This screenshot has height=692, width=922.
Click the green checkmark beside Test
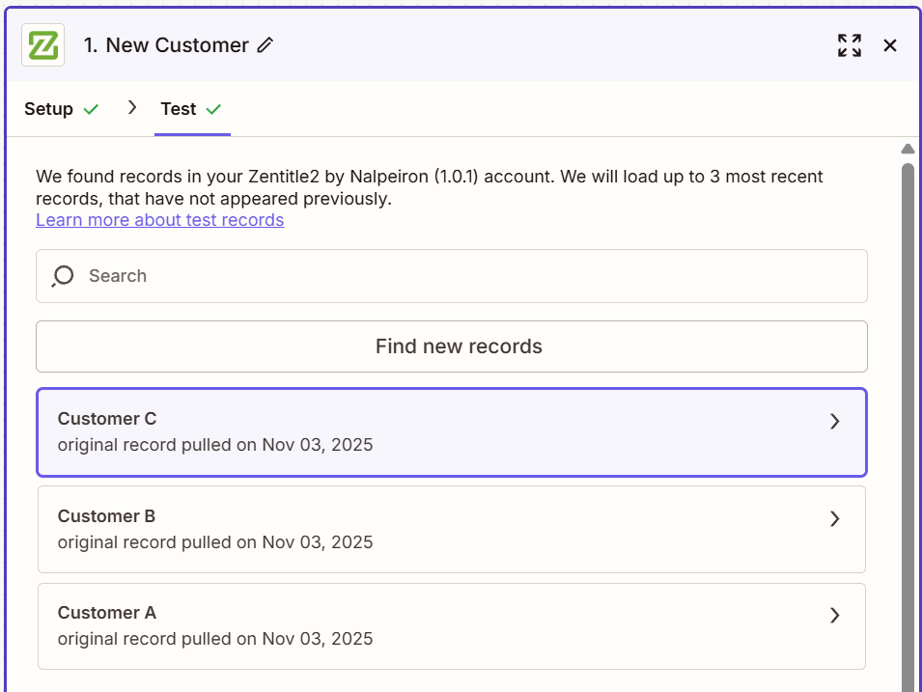click(x=213, y=109)
